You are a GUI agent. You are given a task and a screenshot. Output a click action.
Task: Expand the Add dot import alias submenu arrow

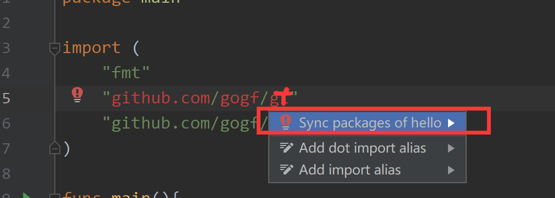(x=451, y=148)
